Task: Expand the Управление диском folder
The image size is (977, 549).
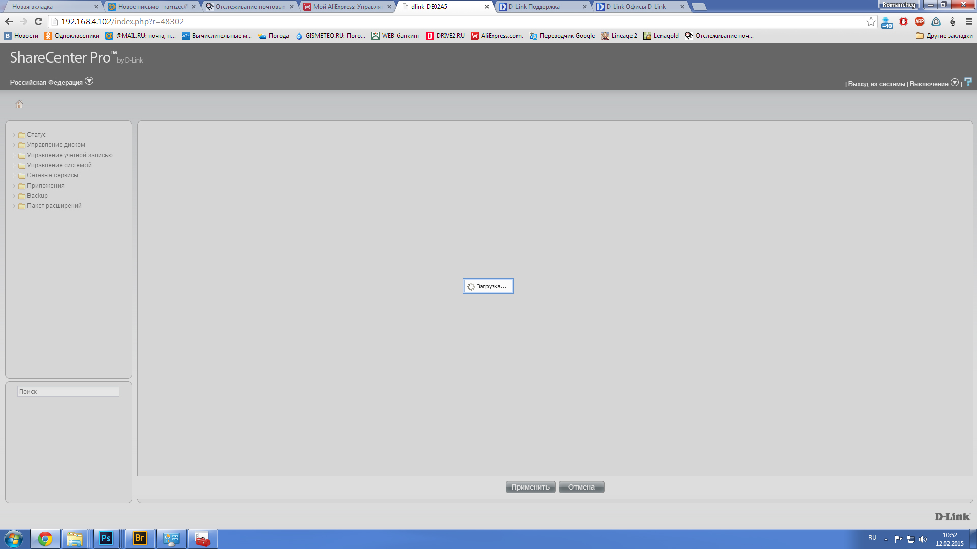Action: click(x=56, y=145)
